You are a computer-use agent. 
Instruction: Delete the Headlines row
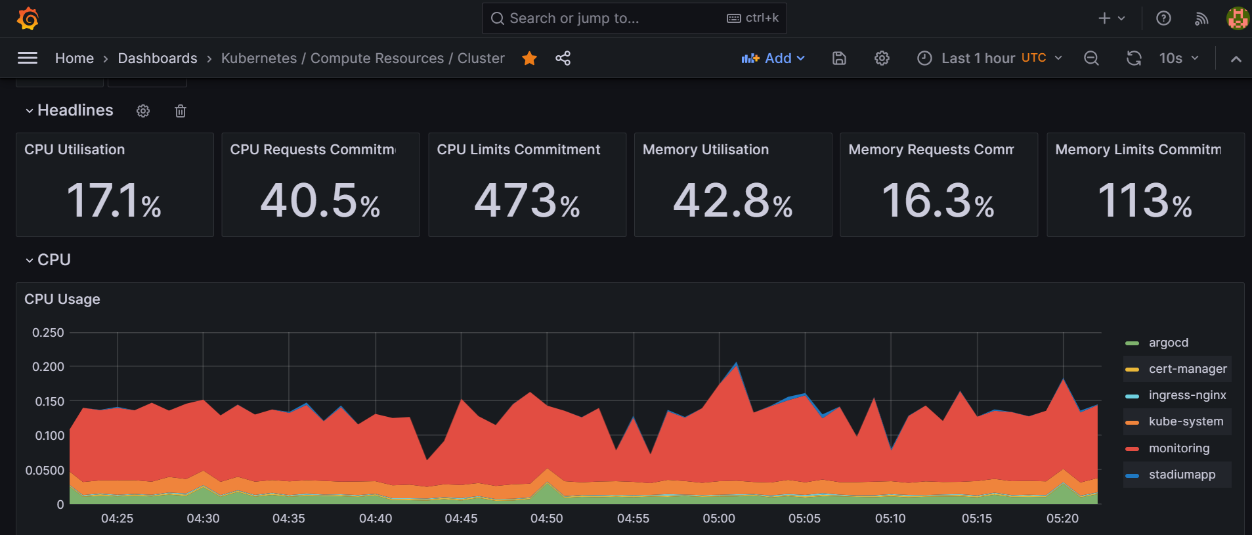[x=181, y=111]
